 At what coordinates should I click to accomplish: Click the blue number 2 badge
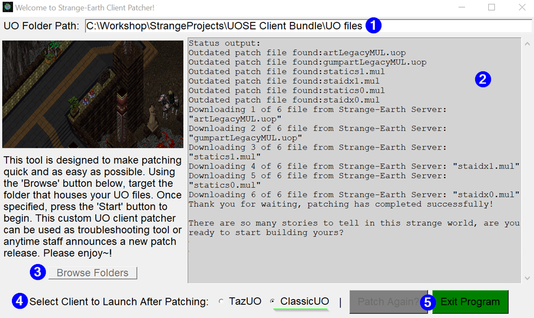tap(483, 79)
